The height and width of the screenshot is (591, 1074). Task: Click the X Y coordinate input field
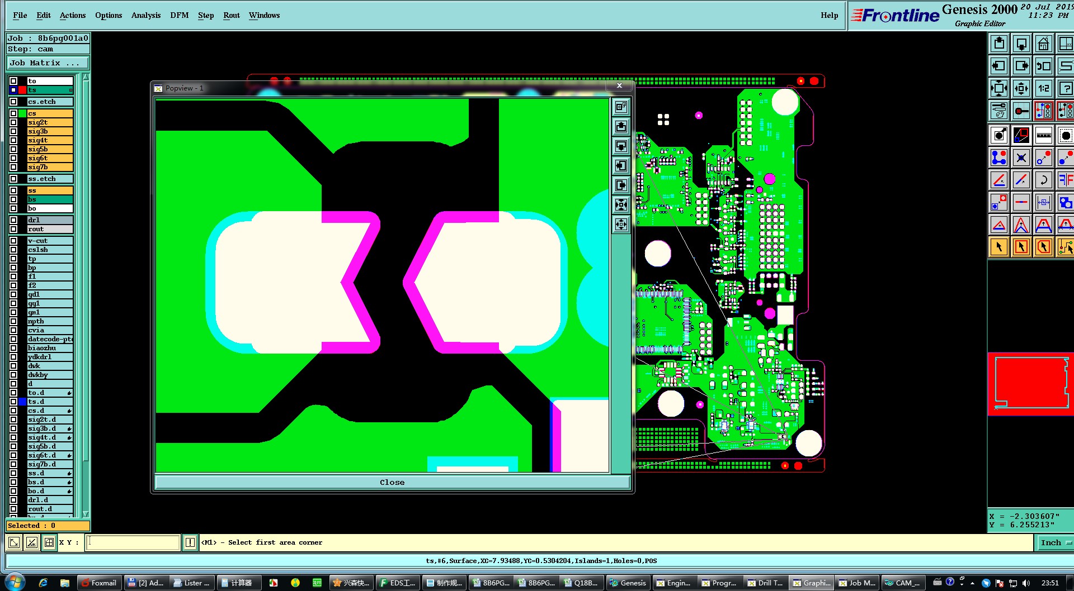133,542
